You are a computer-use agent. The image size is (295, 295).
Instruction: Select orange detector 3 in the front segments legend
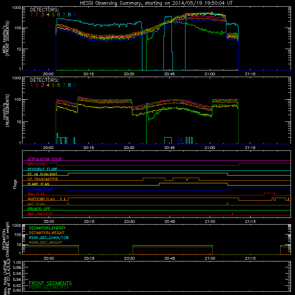[x=42, y=15]
